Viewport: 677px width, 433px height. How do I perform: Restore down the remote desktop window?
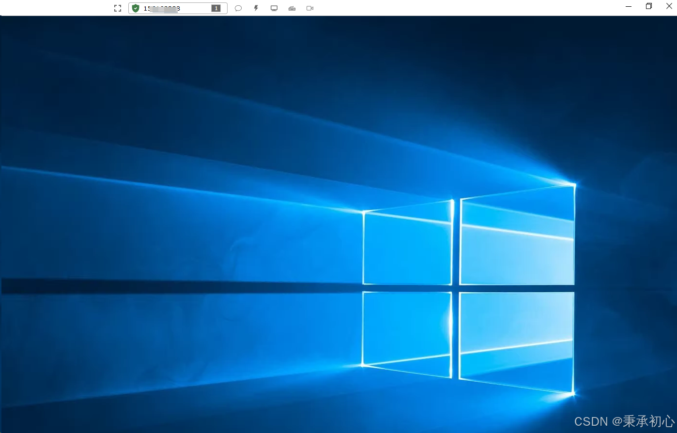pyautogui.click(x=649, y=6)
